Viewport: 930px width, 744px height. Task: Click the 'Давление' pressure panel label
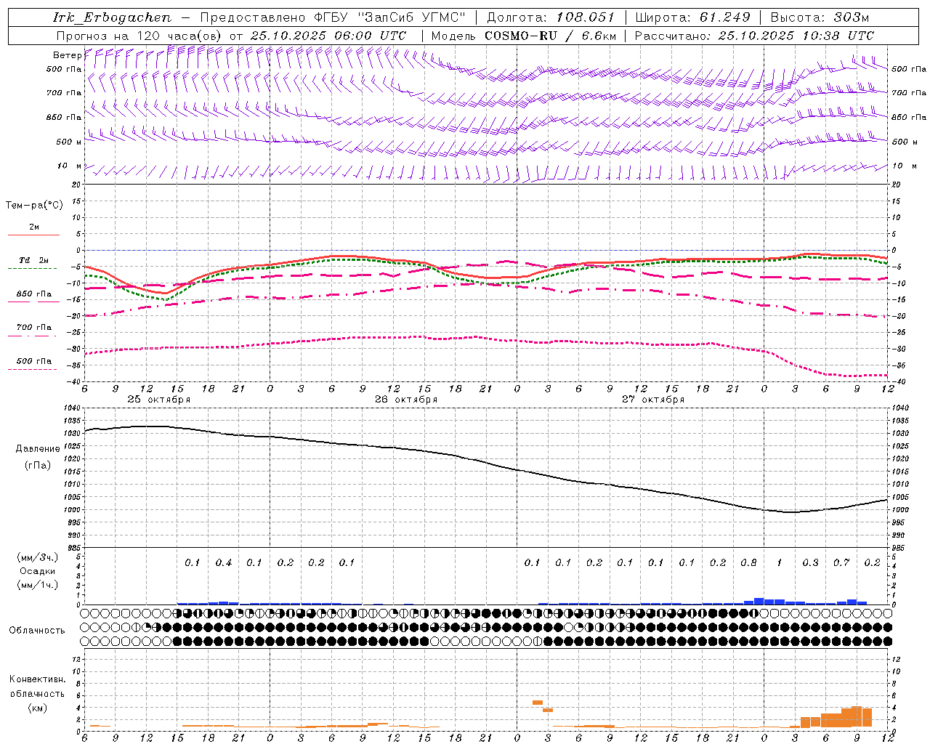click(38, 449)
